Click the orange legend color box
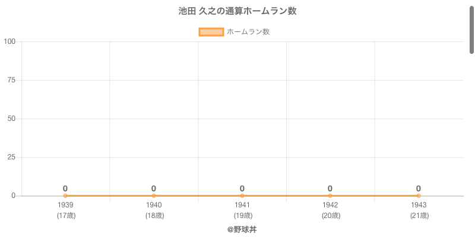Viewport: 475px width, 237px height. 211,32
